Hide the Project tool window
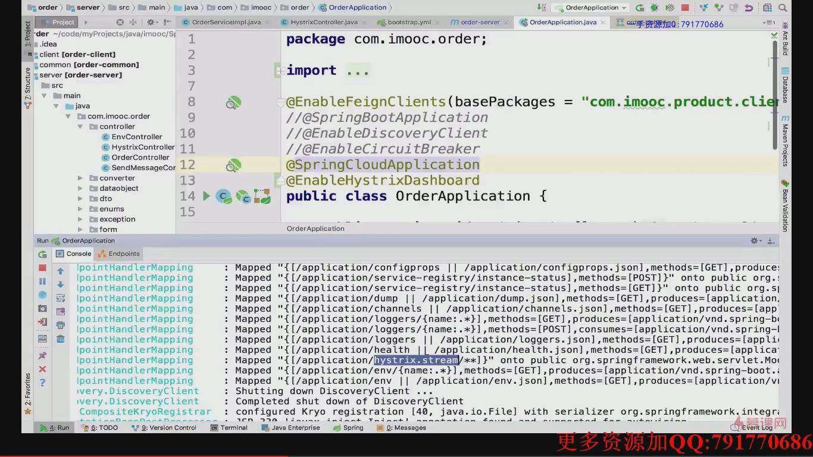 pyautogui.click(x=167, y=22)
